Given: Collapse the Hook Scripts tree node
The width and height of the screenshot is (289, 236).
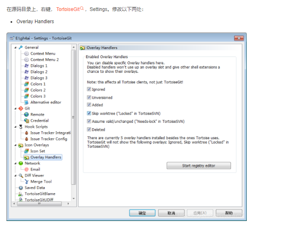Looking at the screenshot, I should 15,127.
